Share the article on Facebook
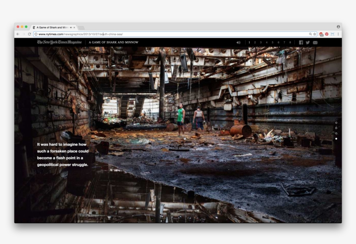 [x=301, y=43]
